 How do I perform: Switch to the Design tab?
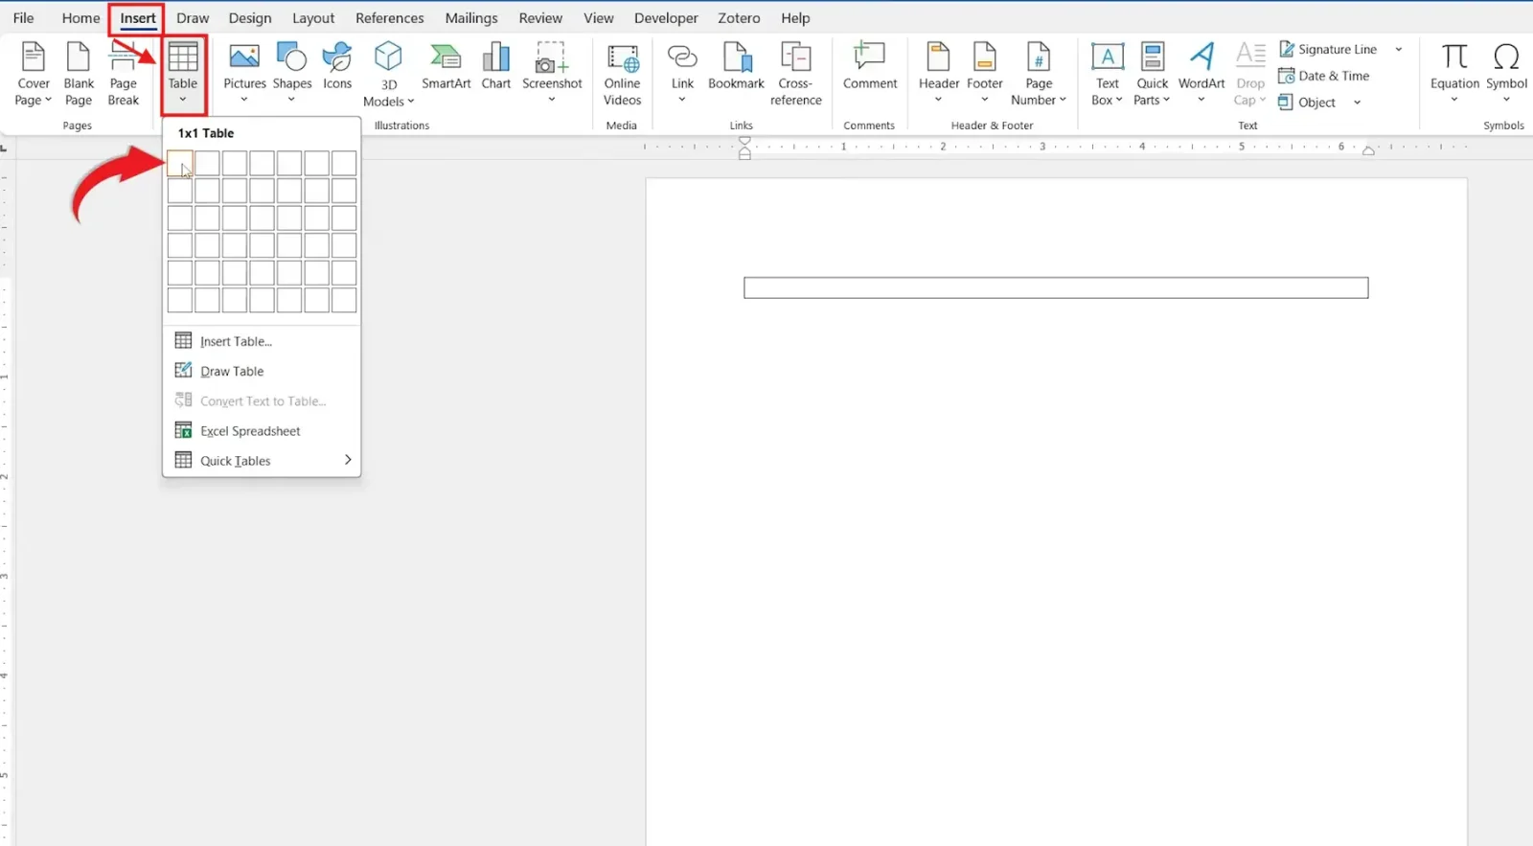pyautogui.click(x=250, y=18)
